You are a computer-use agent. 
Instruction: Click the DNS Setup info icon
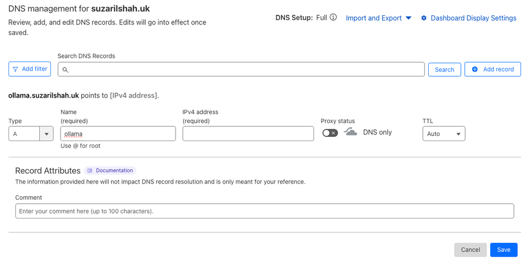point(333,18)
